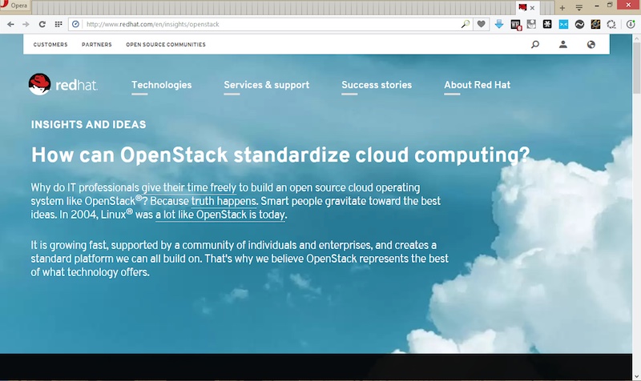Open the tab menu dropdown
Viewport: 641px width, 381px height.
pyautogui.click(x=579, y=8)
